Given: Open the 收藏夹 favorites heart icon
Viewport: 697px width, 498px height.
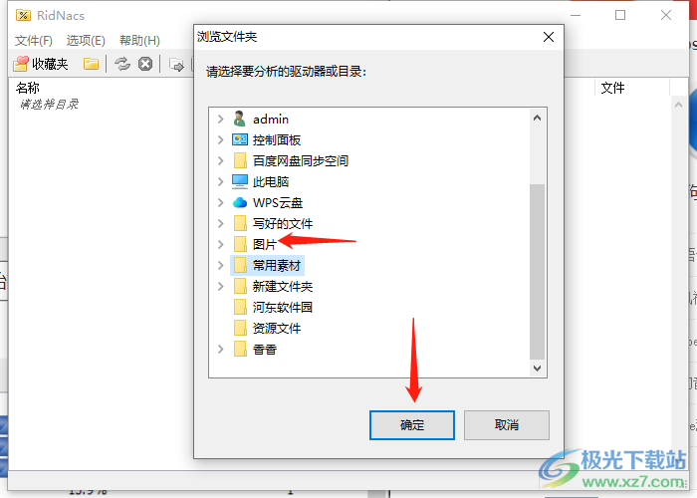Looking at the screenshot, I should (21, 64).
